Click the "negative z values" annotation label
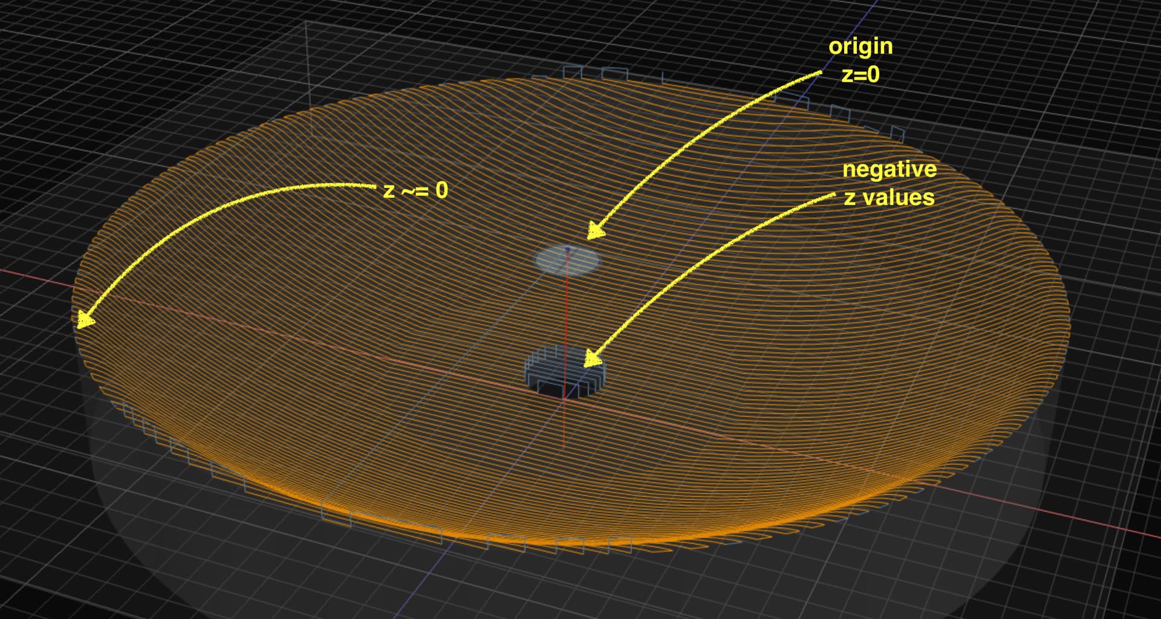The image size is (1161, 619). 889,183
